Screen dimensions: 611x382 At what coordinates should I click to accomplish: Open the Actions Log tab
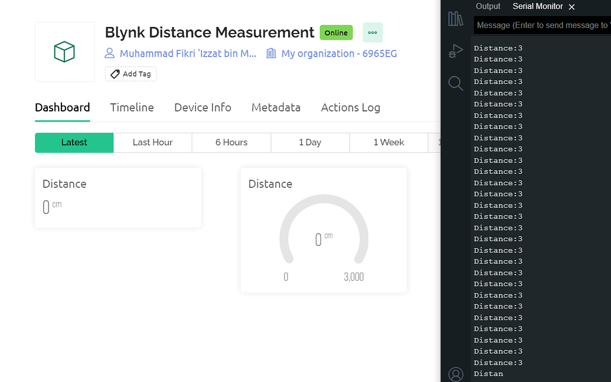(x=350, y=107)
